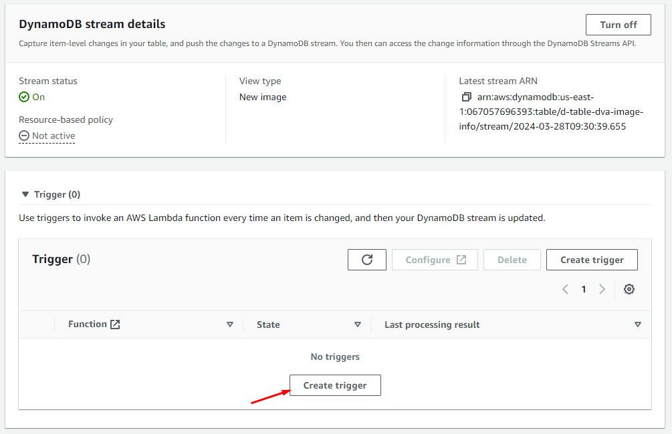Refresh the trigger list
Screen dimensions: 672x434
[366, 260]
